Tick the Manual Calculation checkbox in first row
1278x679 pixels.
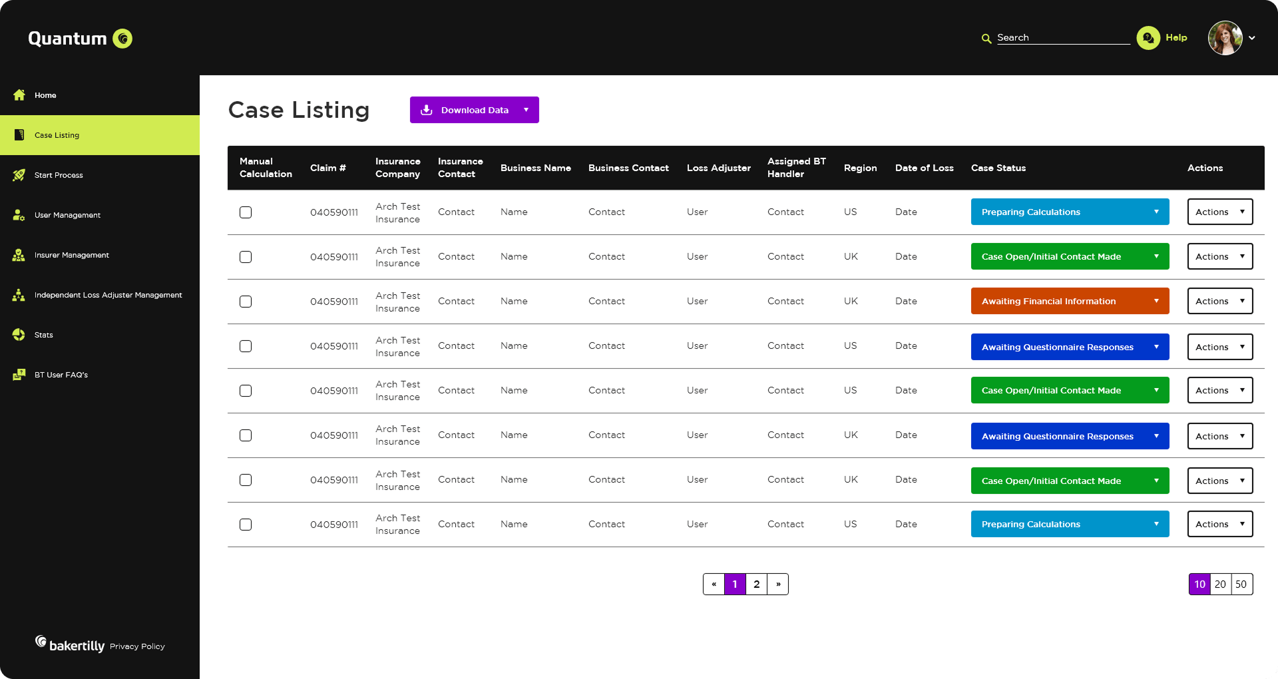[246, 212]
